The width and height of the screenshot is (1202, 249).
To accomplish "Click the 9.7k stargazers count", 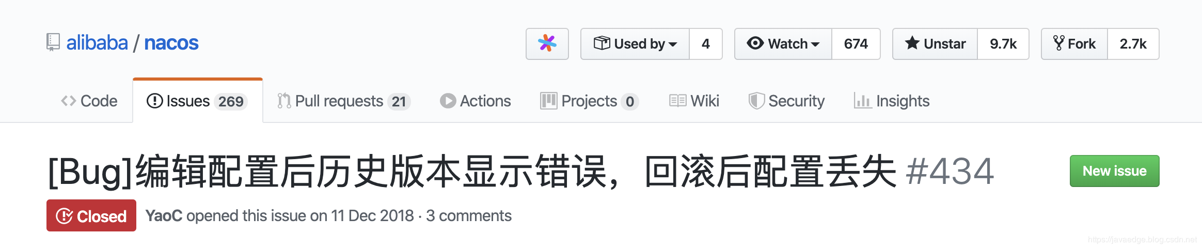I will (x=1003, y=44).
